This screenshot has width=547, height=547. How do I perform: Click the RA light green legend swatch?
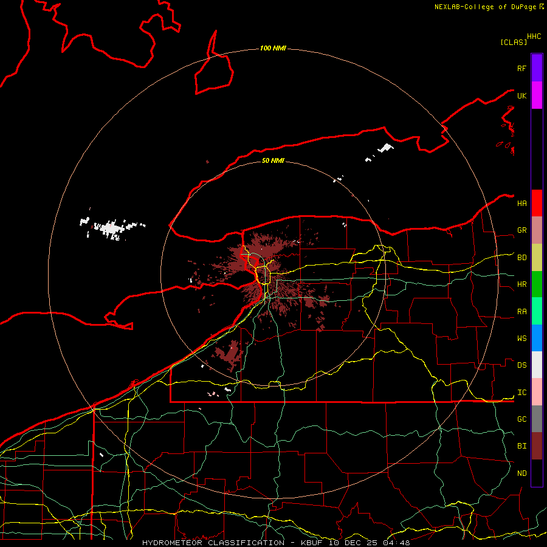(537, 311)
